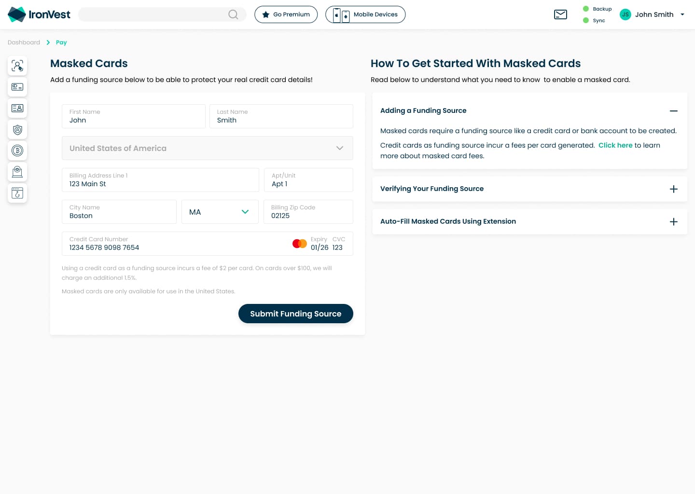This screenshot has height=494, width=695.
Task: Open the MA state dropdown
Action: pos(220,212)
